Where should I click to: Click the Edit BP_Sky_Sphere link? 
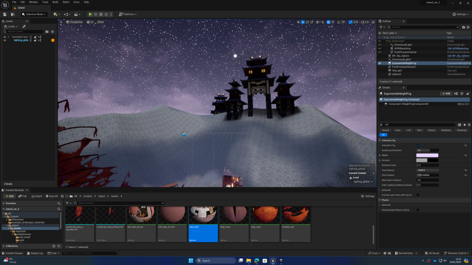[458, 56]
